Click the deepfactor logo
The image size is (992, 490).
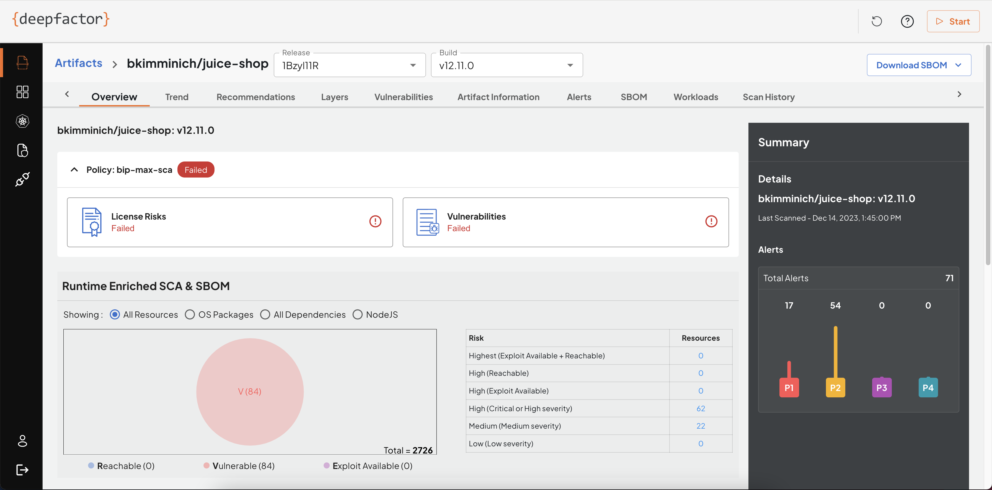(x=61, y=19)
